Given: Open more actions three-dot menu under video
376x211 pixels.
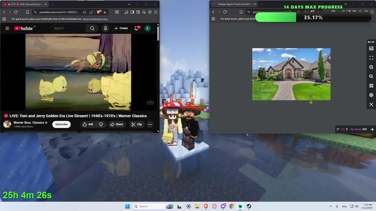Looking at the screenshot, I should pos(150,124).
